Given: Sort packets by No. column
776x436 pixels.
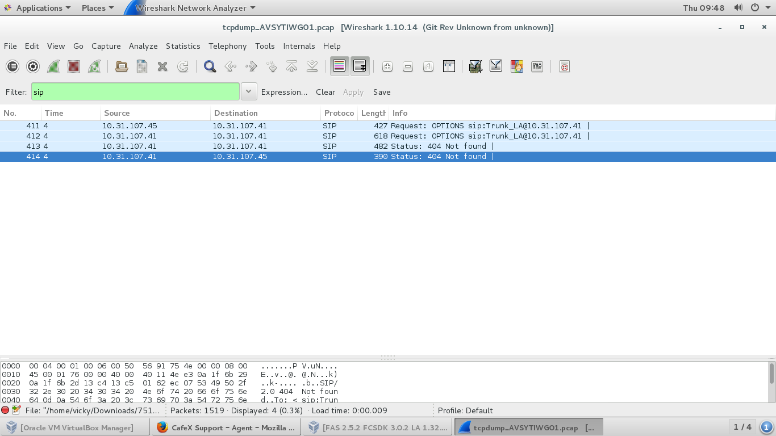Looking at the screenshot, I should 20,113.
